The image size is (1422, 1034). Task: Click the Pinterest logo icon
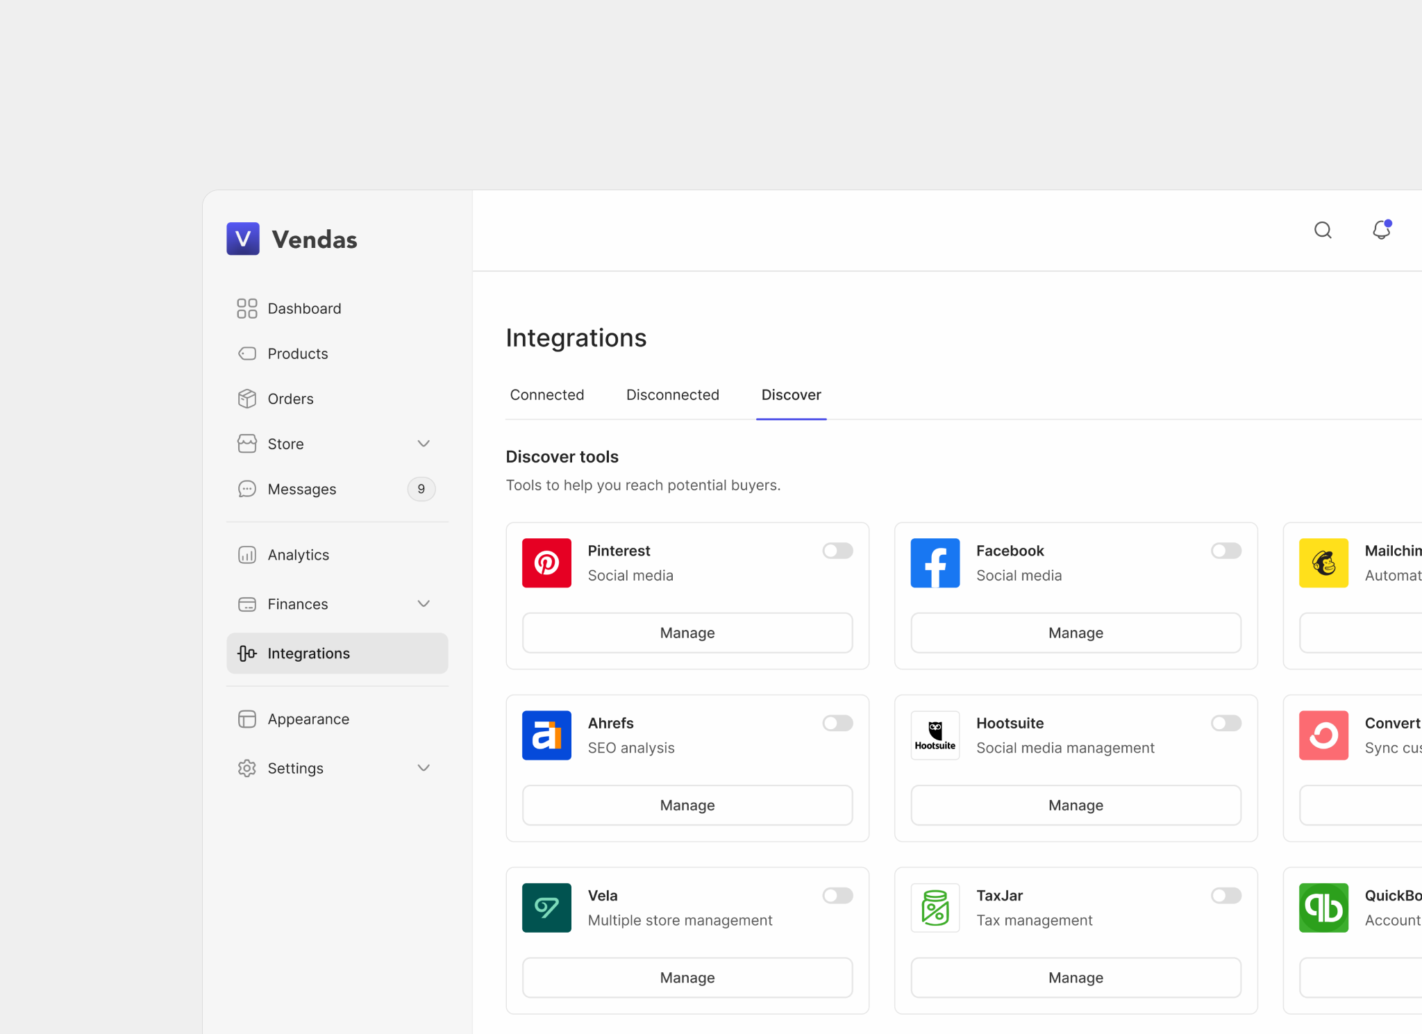[x=546, y=562]
